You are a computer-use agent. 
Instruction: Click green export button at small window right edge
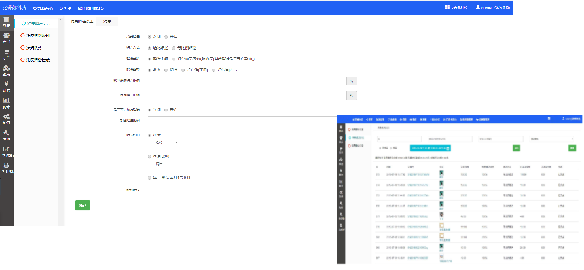572,148
